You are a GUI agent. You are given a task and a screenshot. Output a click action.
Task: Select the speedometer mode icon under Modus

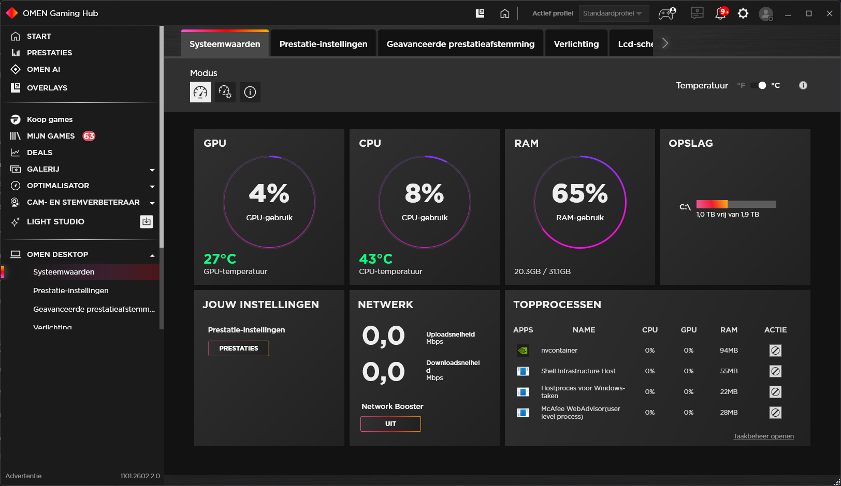[x=200, y=92]
